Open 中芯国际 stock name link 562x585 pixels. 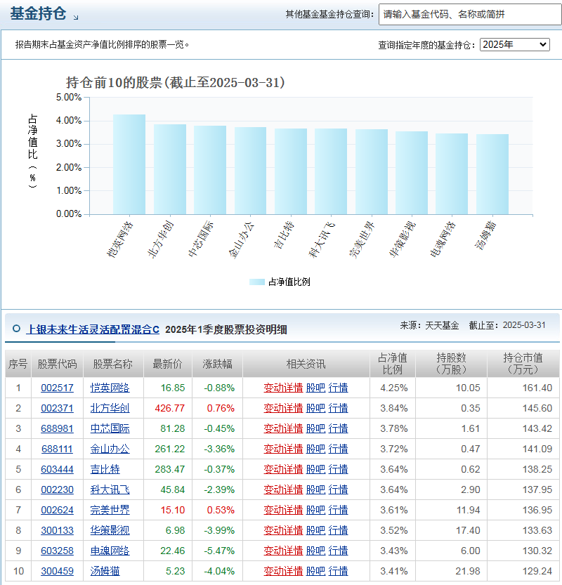(x=110, y=428)
